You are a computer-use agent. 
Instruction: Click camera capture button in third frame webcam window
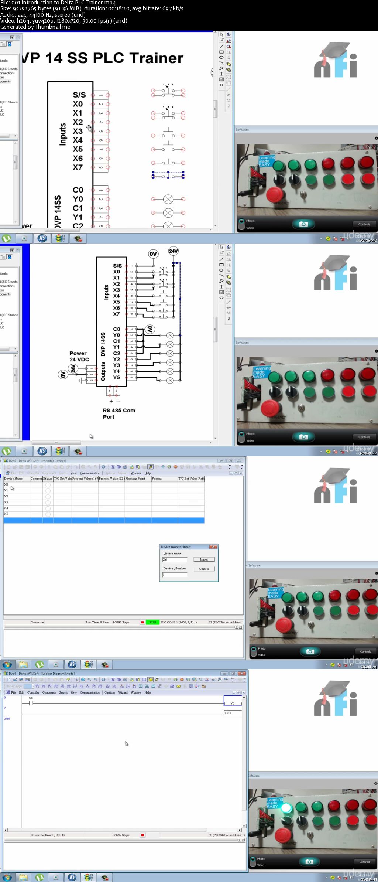[310, 651]
